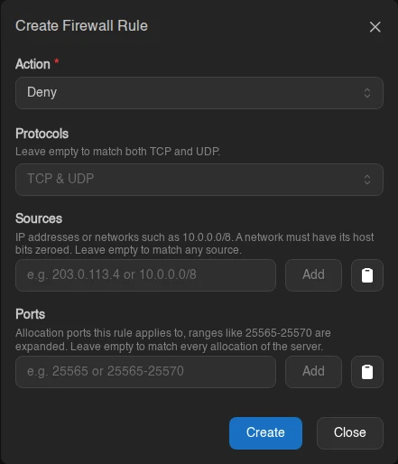This screenshot has height=464, width=398.
Task: Click the Protocols section label
Action: click(x=42, y=134)
